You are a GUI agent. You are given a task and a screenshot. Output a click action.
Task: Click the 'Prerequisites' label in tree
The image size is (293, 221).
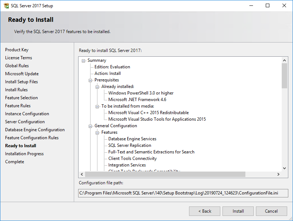(x=107, y=80)
